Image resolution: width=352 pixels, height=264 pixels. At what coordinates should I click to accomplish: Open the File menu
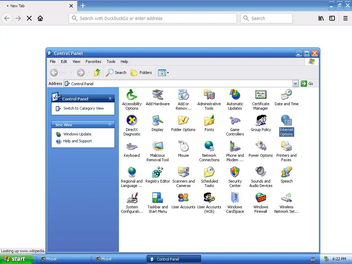coord(53,62)
